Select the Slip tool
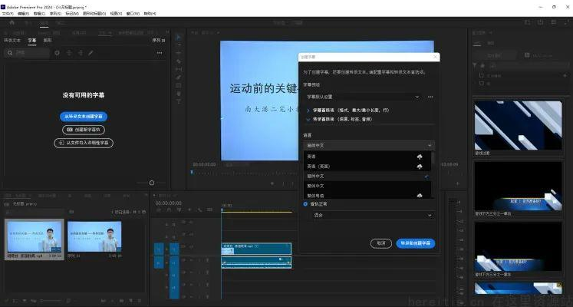Viewport: 573px width, 307px height. [179, 69]
